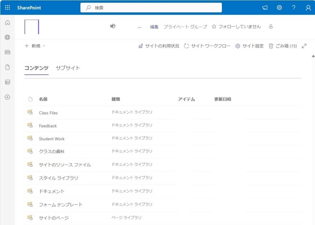Click the help question mark icon
Image resolution: width=315 pixels, height=225 pixels.
293,7
